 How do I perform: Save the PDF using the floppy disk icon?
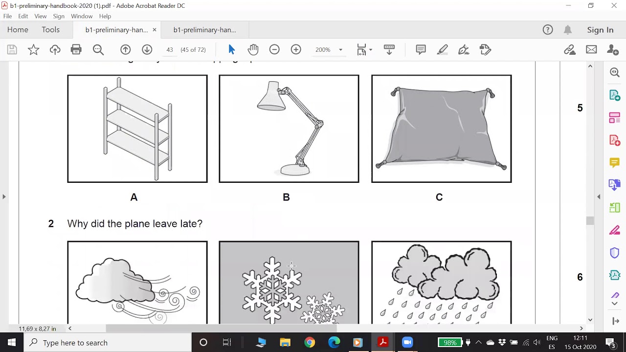(12, 49)
